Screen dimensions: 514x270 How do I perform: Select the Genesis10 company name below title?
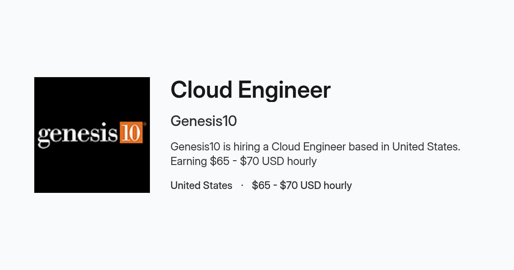pyautogui.click(x=203, y=121)
